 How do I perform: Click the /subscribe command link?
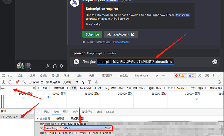[x=182, y=15]
